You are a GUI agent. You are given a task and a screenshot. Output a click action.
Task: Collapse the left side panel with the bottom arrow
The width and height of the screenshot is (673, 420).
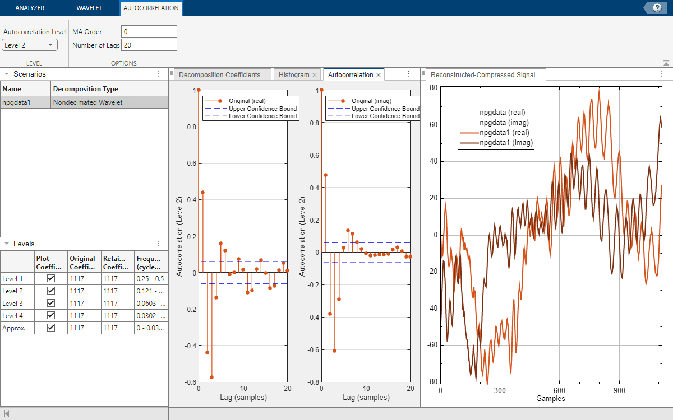(7, 413)
